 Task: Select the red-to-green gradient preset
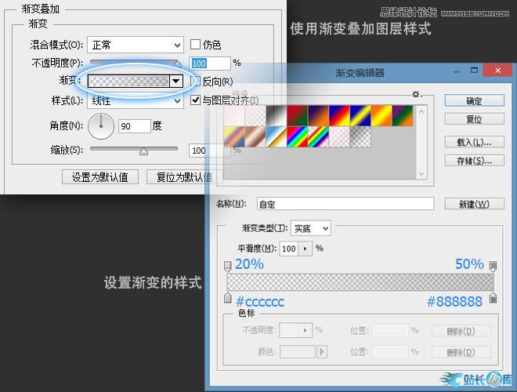click(297, 116)
